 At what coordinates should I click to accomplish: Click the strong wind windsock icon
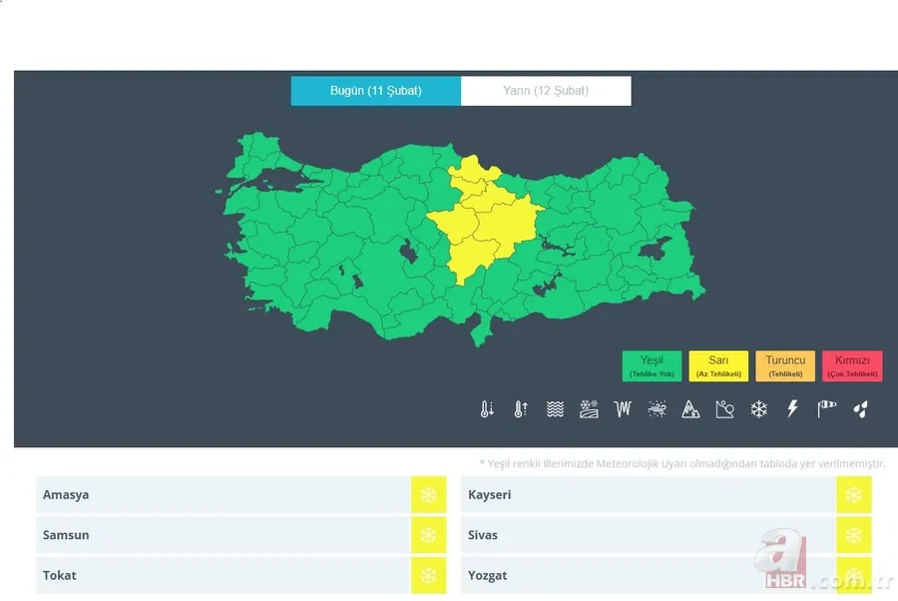click(826, 408)
